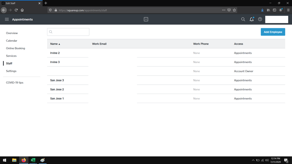Open Firefox downloads arrow
This screenshot has width=292, height=164.
click(262, 10)
